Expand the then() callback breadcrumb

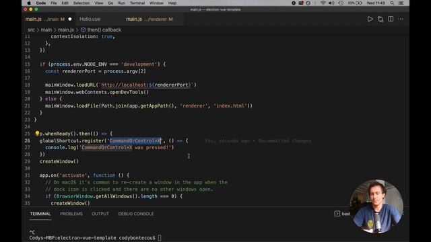(x=104, y=30)
